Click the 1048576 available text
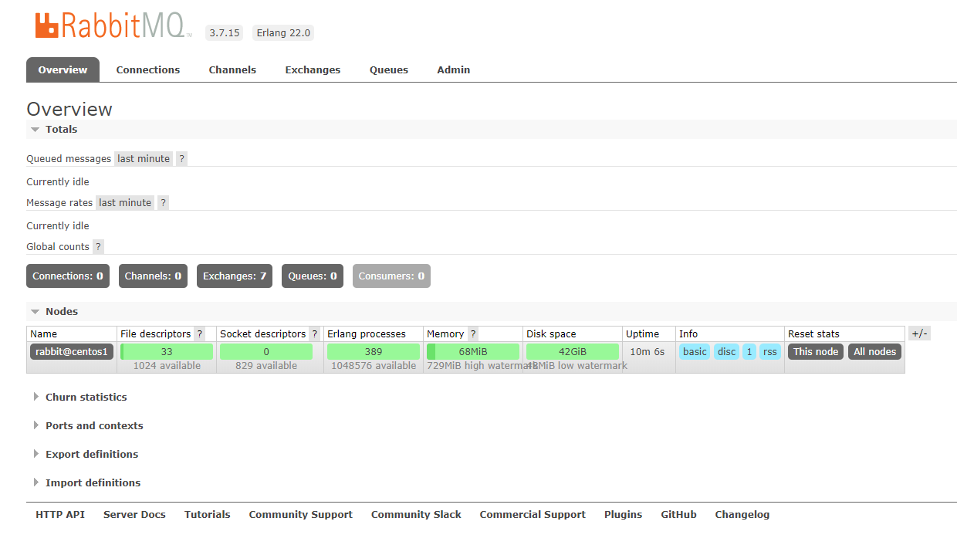The height and width of the screenshot is (545, 957). 374,366
